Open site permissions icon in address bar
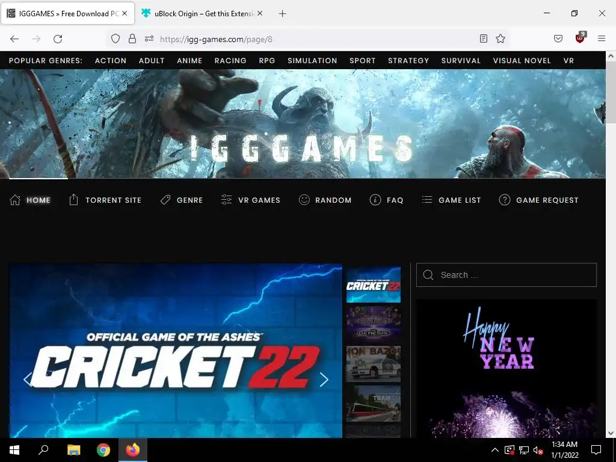The image size is (616, 462). (x=149, y=39)
